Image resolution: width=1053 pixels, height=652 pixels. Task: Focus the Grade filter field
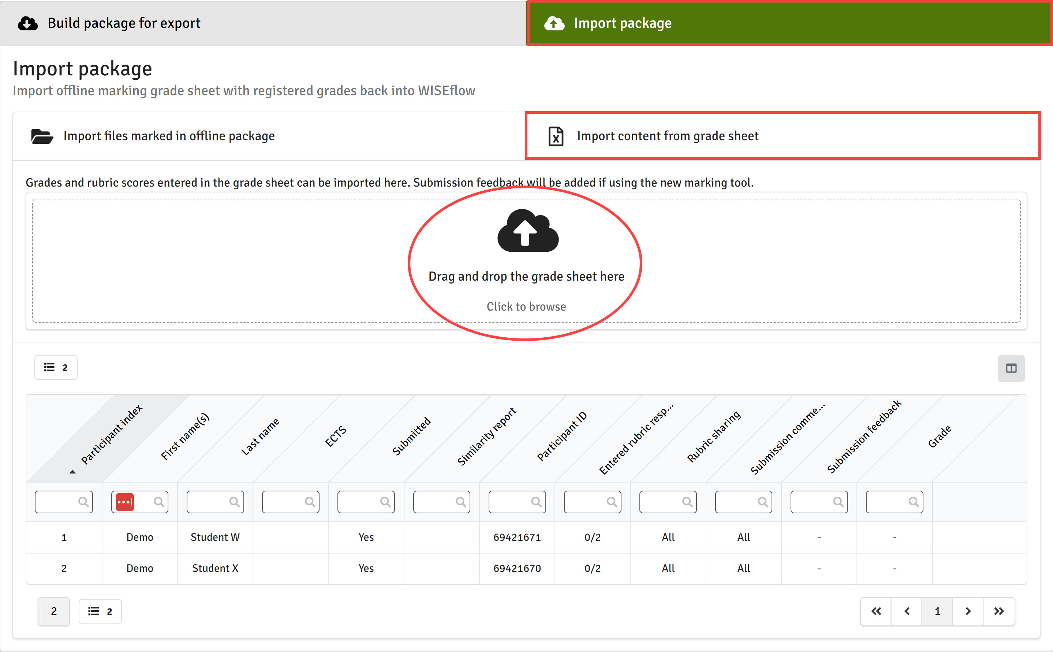(x=895, y=502)
